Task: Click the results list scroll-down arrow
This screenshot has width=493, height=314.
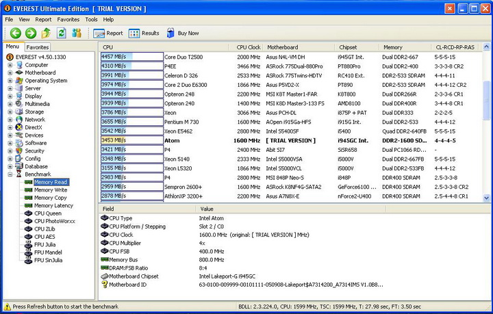Action: coord(486,198)
